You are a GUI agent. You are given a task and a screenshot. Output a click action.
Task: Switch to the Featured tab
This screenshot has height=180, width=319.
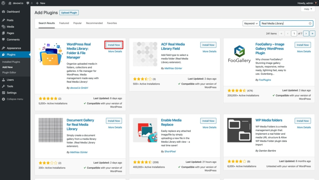(64, 23)
